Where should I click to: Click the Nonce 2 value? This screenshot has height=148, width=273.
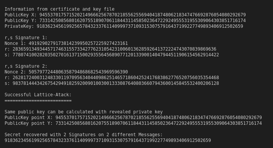(x=78, y=72)
